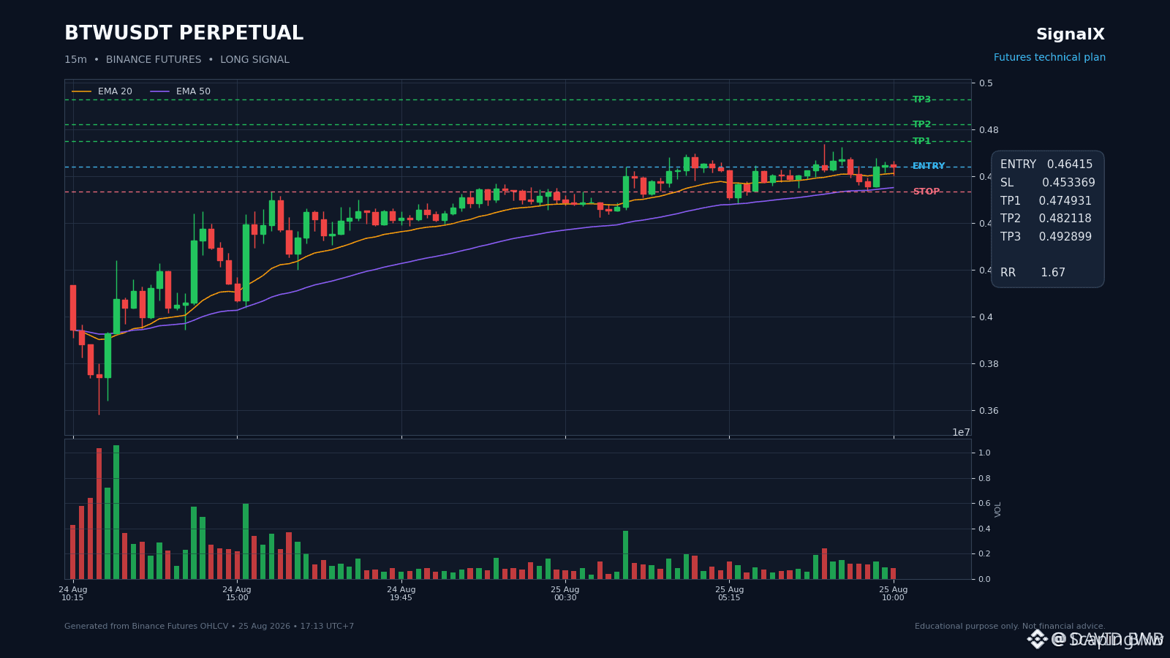Click the "Educational purpose only. Not financial advice." disclaimer
This screenshot has height=658, width=1170.
[x=1010, y=627]
